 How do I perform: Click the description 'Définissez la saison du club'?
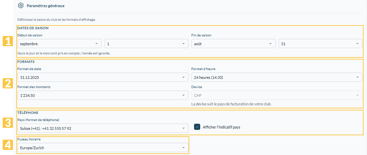pos(56,20)
